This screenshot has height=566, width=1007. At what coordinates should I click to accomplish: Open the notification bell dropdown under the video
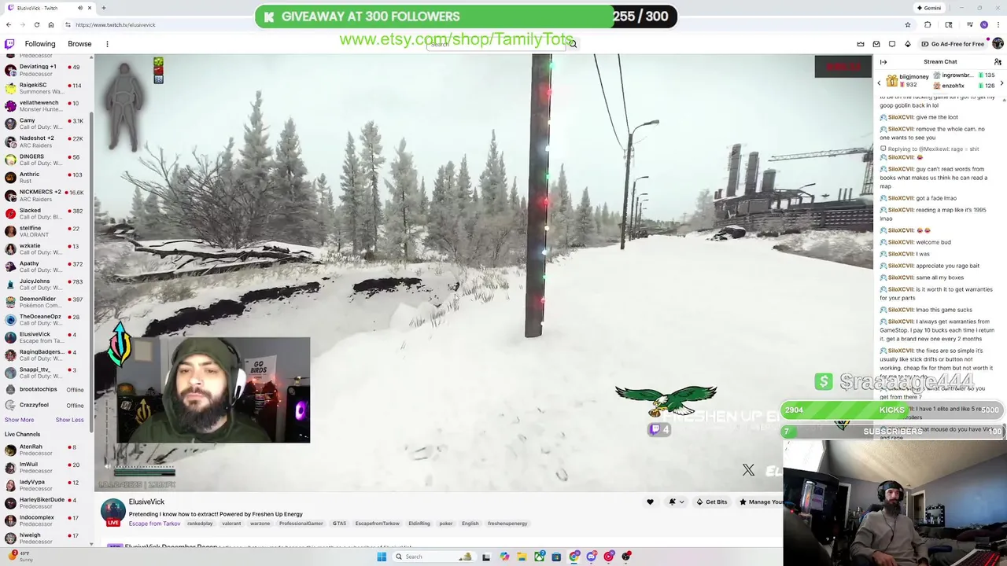[x=675, y=502]
